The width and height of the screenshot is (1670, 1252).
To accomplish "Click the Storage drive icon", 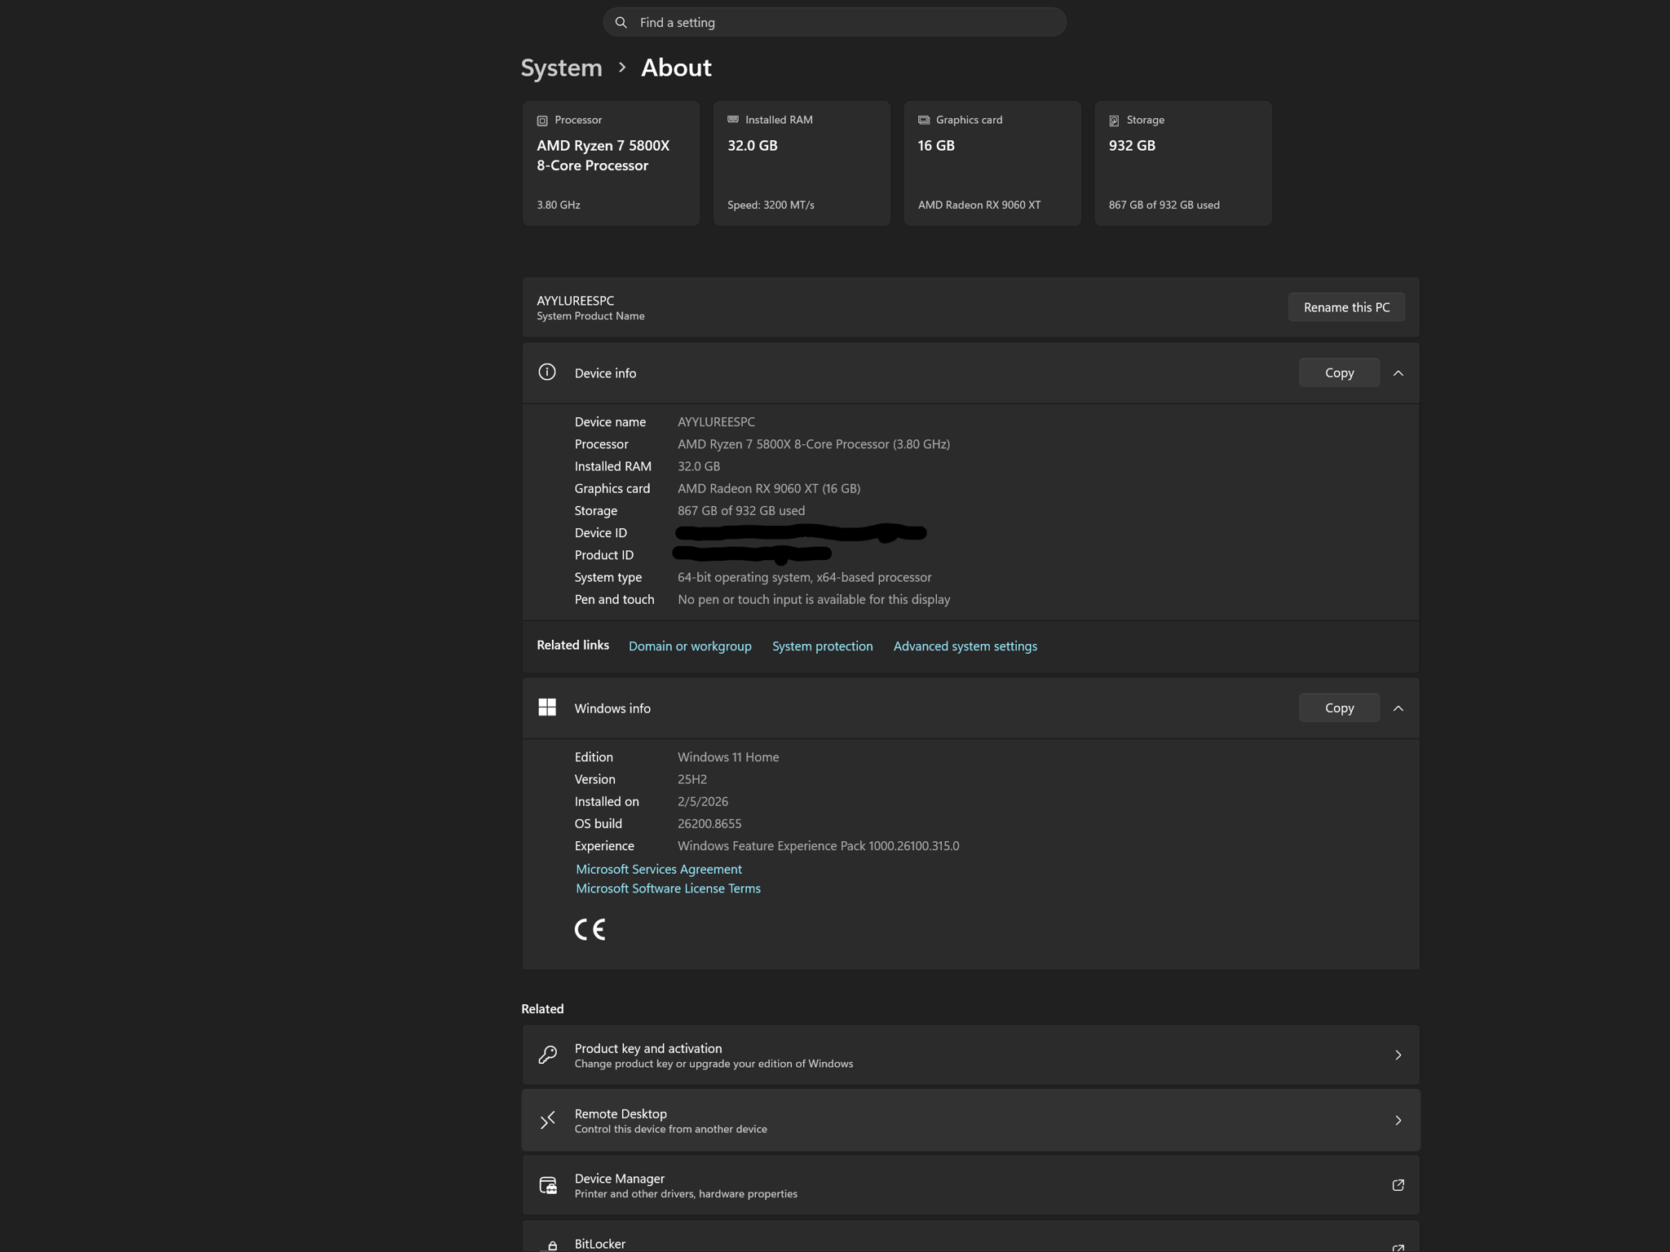I will pos(1114,121).
